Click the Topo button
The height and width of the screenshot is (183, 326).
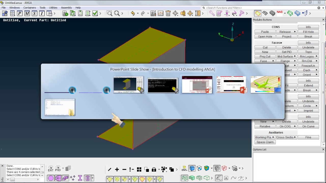point(308,52)
